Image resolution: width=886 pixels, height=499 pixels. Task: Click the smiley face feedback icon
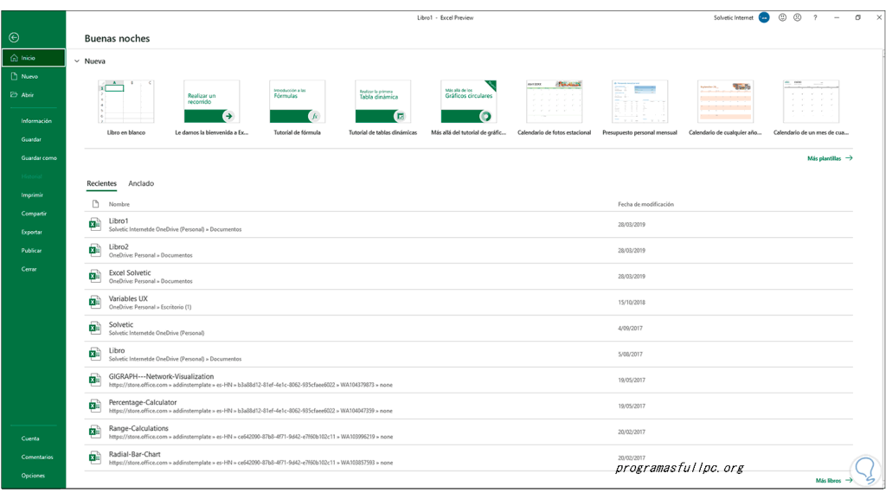tap(782, 17)
